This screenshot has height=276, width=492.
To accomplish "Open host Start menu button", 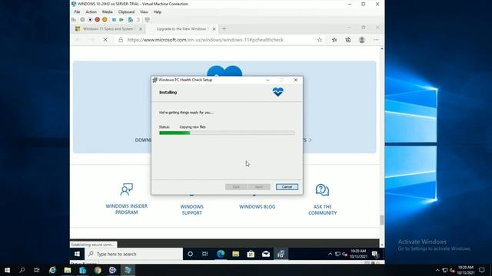I will click(7, 270).
